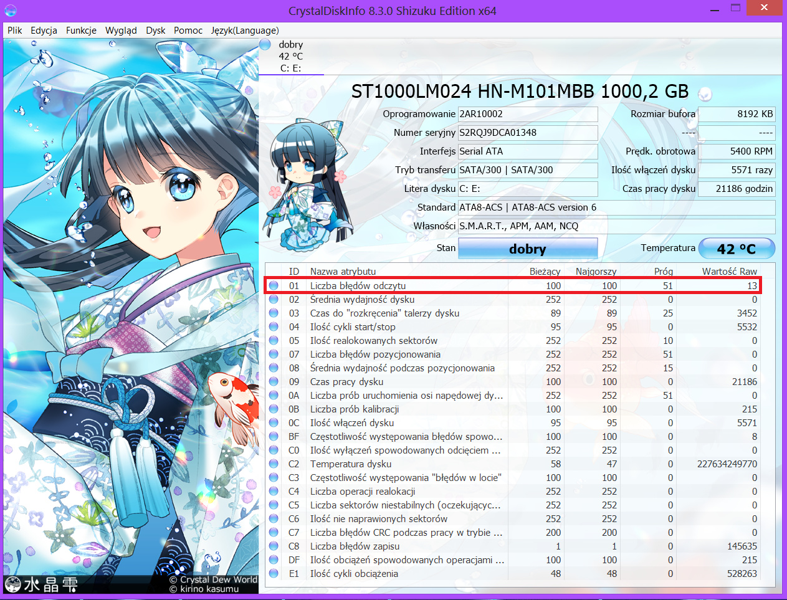Click the CrystalDiskInfo title bar app icon

coord(11,10)
